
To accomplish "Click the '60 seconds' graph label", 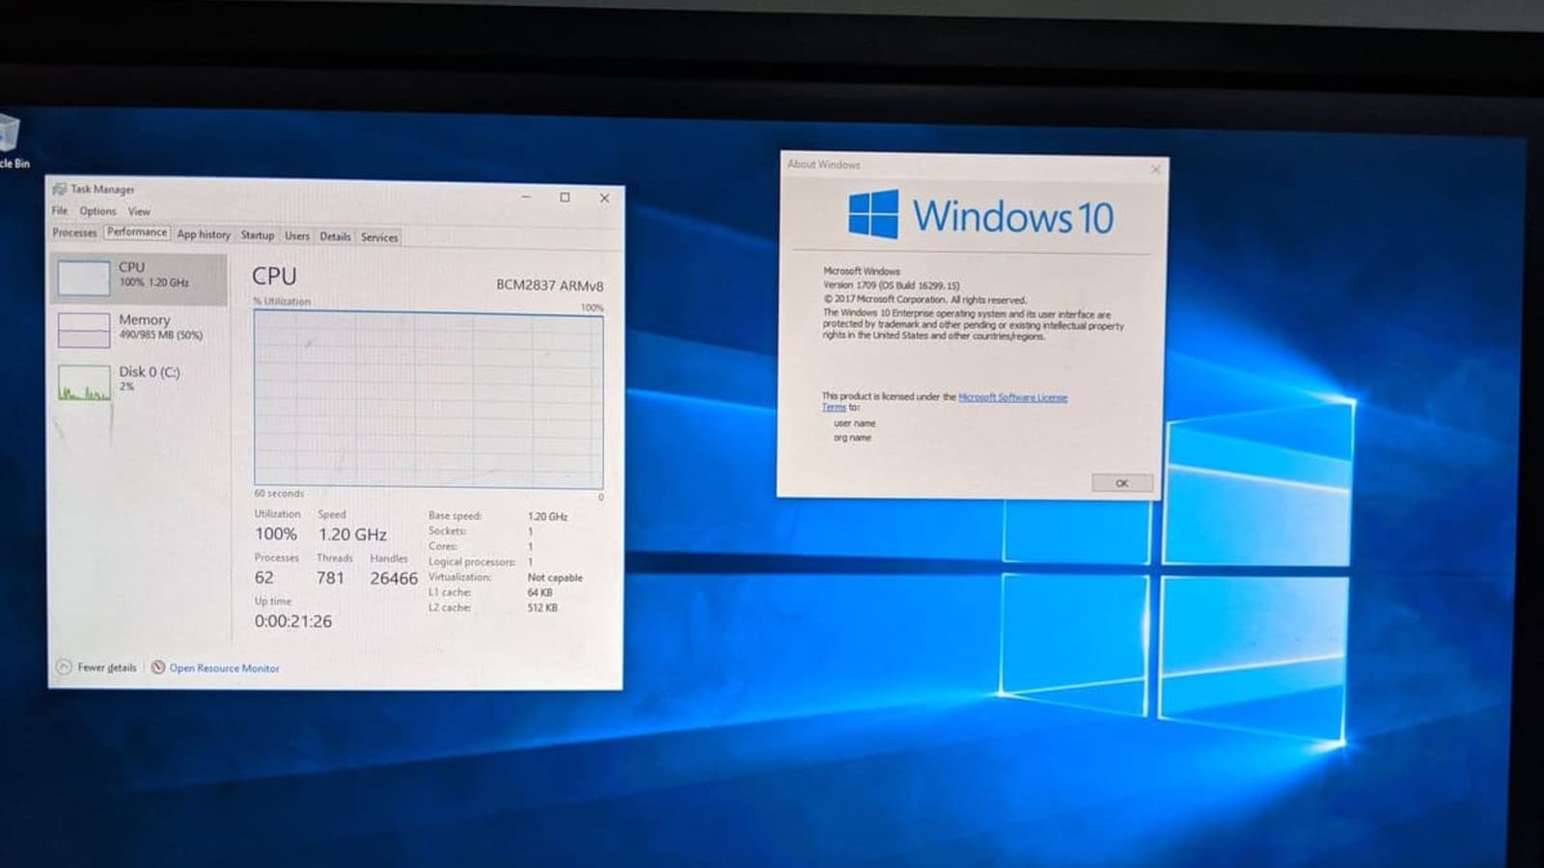I will [279, 494].
